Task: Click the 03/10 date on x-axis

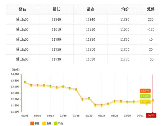Action: pos(37,116)
